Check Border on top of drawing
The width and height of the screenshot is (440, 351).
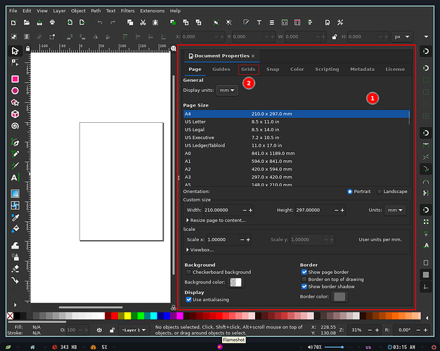click(304, 279)
